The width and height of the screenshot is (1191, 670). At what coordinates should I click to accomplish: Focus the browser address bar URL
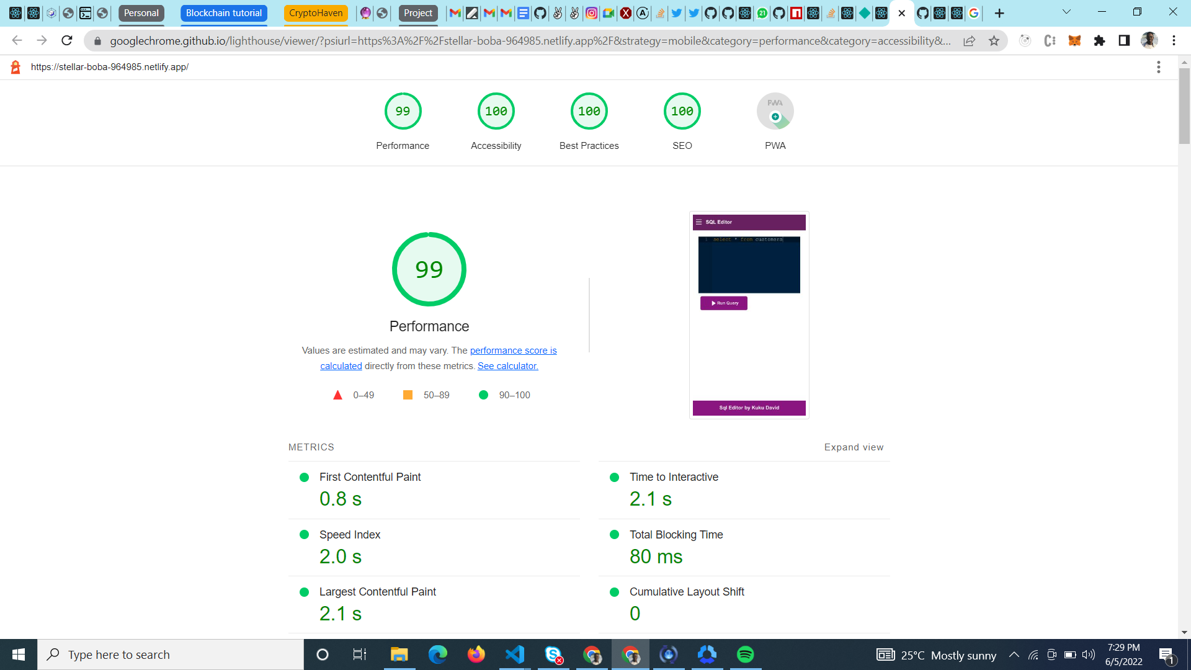pyautogui.click(x=530, y=41)
